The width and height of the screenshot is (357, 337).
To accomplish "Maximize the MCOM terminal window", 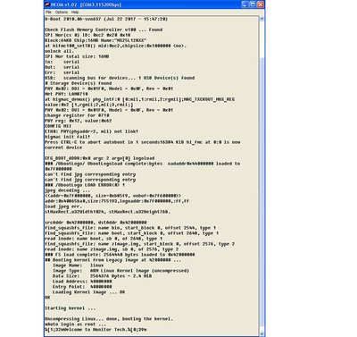I will tap(252, 4).
